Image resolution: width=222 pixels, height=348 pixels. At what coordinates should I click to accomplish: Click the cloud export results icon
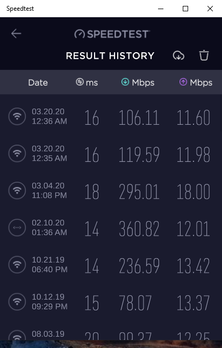click(x=178, y=55)
